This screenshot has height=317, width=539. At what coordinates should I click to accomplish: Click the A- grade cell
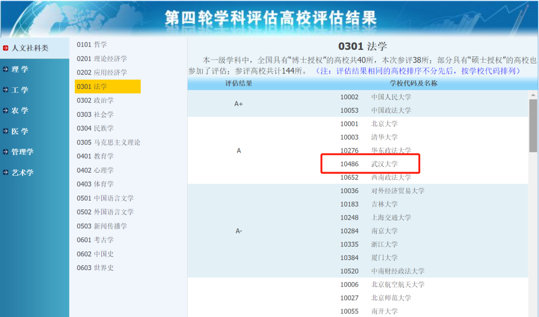pyautogui.click(x=239, y=231)
